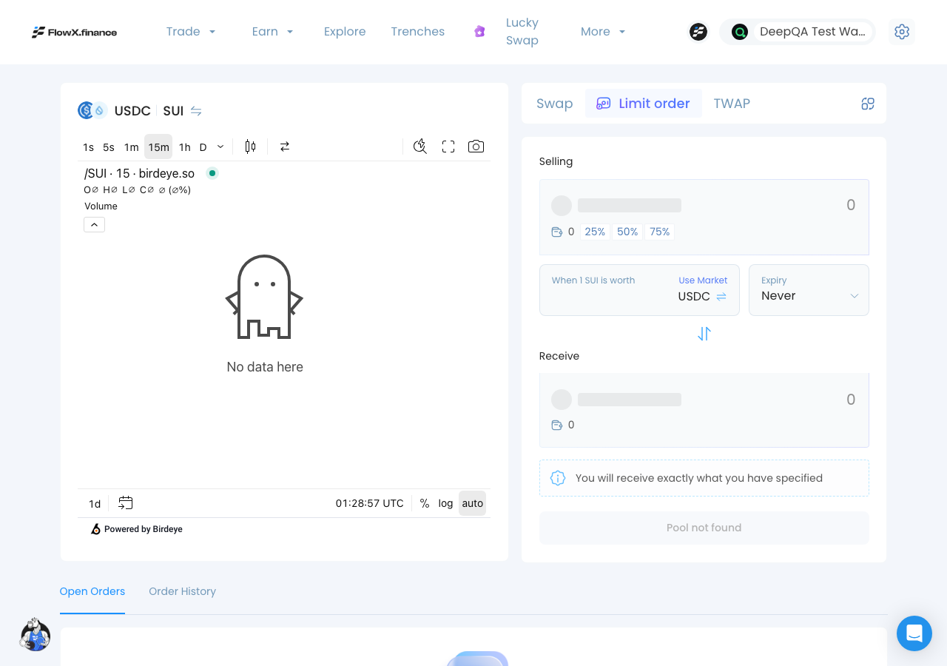947x666 pixels.
Task: Open the go-to-date calendar icon
Action: tap(126, 503)
